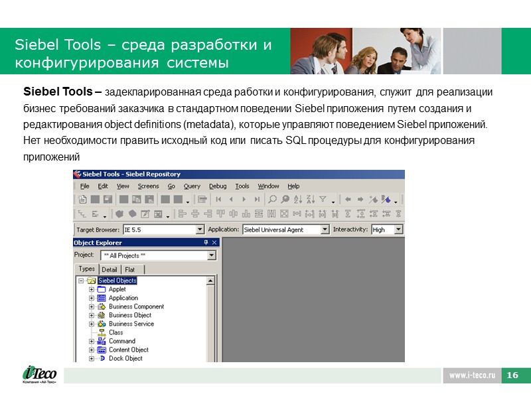Screen dimensions: 531x398
Task: Open the Screens menu
Action: click(148, 186)
